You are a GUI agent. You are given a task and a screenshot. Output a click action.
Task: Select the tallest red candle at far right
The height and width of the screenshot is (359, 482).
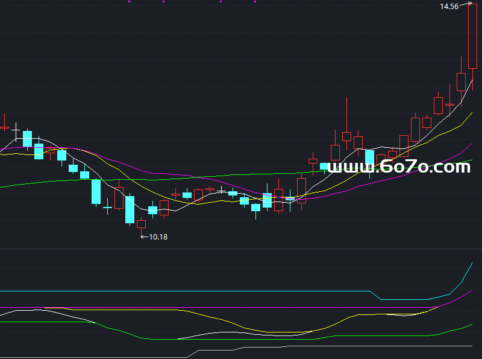(x=473, y=36)
